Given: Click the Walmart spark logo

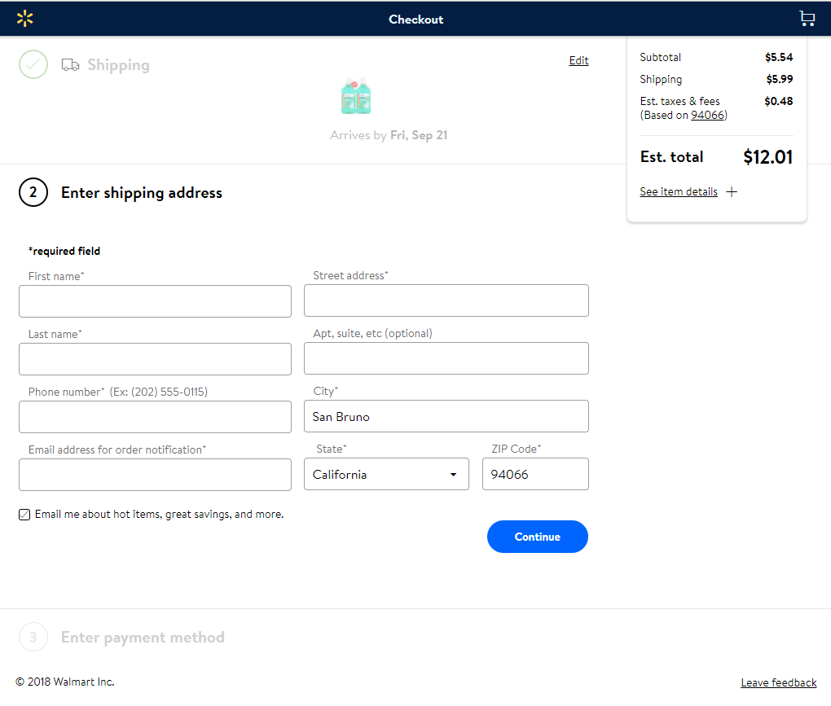Looking at the screenshot, I should [x=25, y=19].
